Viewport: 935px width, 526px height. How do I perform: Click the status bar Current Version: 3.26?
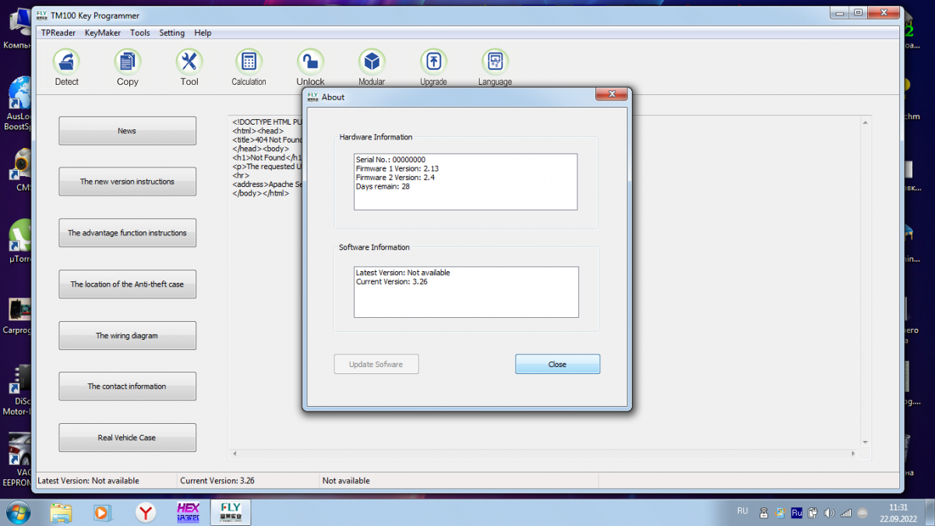[217, 481]
